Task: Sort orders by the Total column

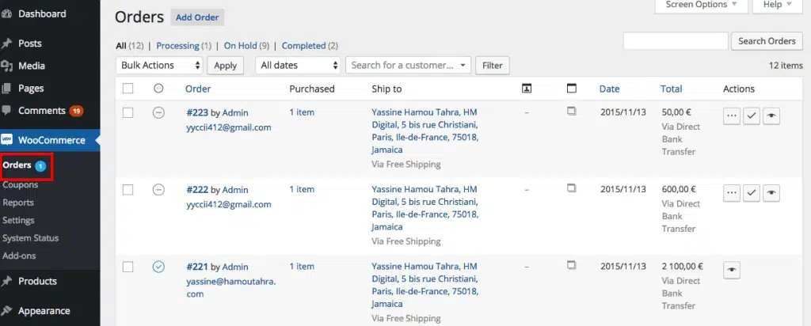Action: [671, 89]
